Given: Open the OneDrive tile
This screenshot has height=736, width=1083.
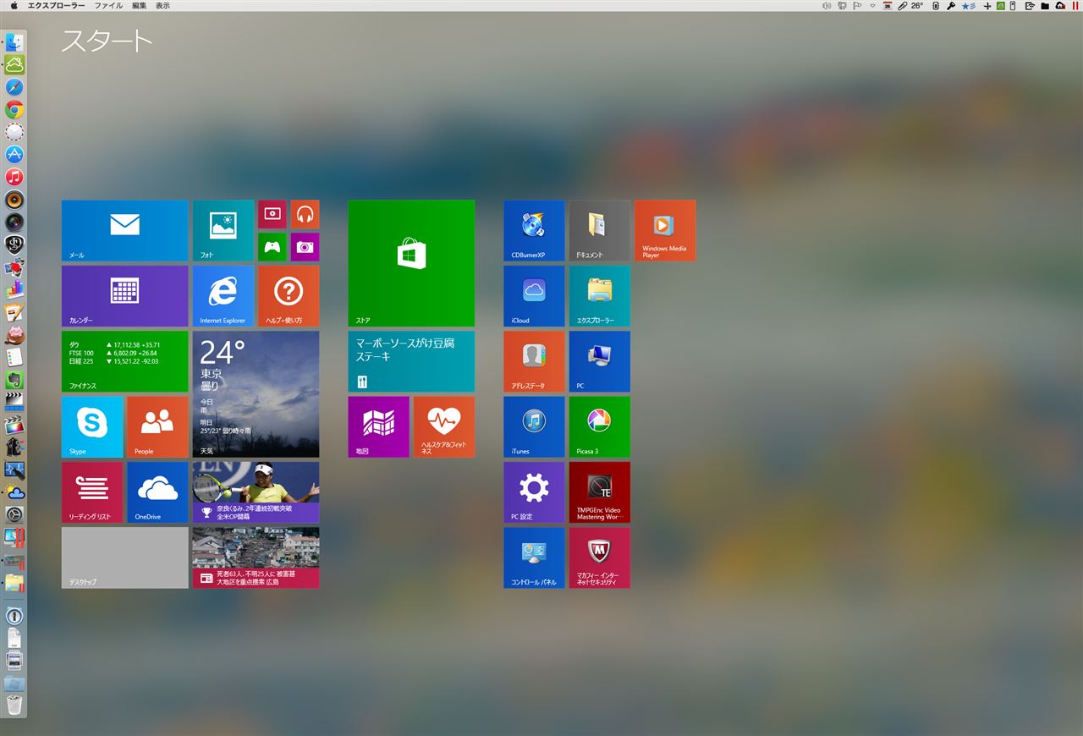Looking at the screenshot, I should click(157, 492).
